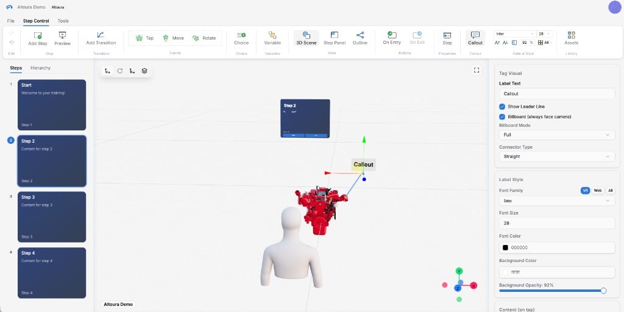The image size is (624, 312).
Task: Switch to the Step Control tab
Action: (x=36, y=21)
